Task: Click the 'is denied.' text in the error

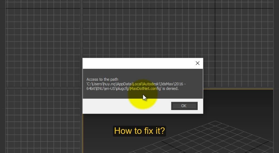Action: tap(170, 89)
